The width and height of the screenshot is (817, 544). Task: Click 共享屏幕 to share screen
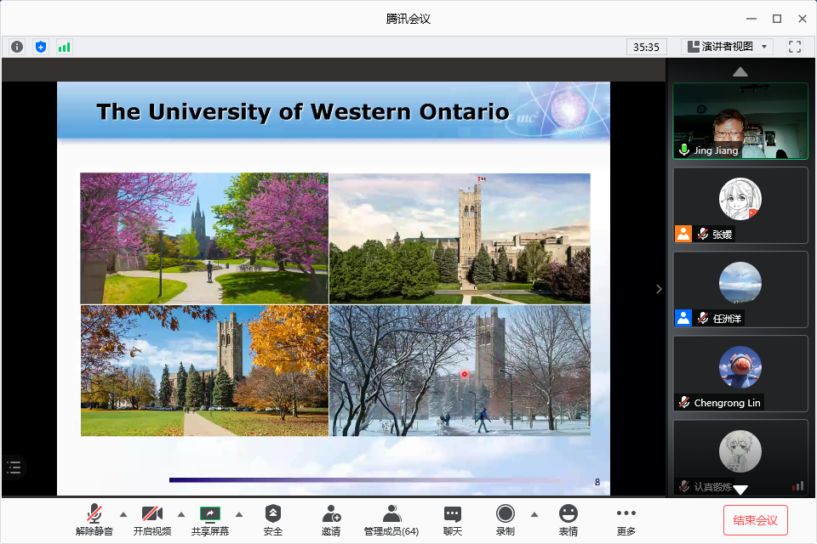[x=209, y=519]
